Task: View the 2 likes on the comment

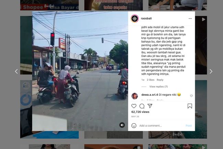Action: [151, 80]
